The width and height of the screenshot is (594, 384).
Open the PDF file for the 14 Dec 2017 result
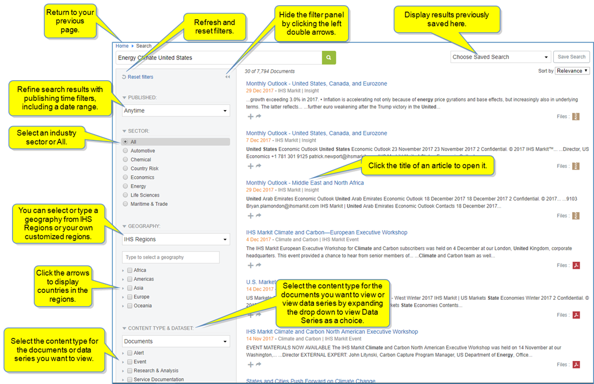[x=576, y=315]
